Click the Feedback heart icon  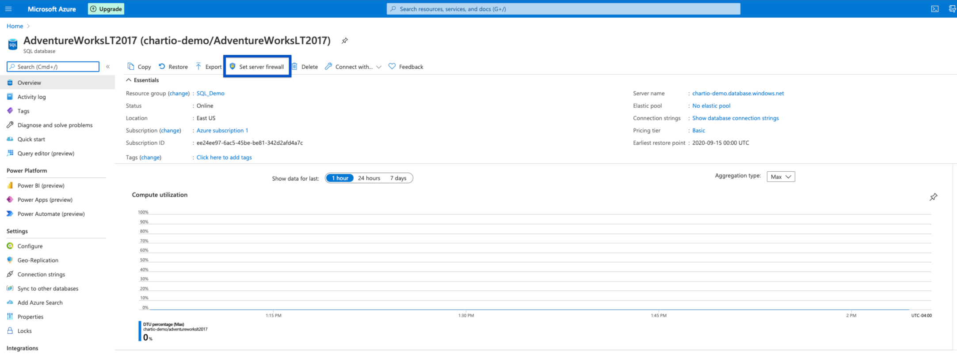392,66
